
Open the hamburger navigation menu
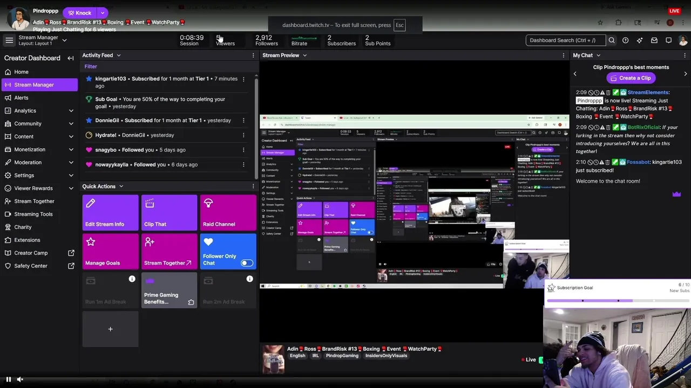click(9, 40)
